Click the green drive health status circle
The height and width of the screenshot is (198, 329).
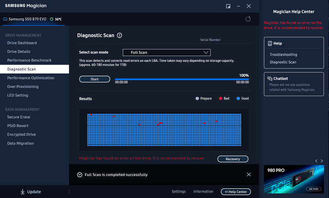point(51,19)
